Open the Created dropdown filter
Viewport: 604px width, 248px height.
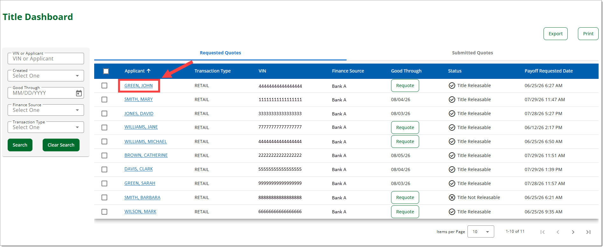(x=46, y=76)
